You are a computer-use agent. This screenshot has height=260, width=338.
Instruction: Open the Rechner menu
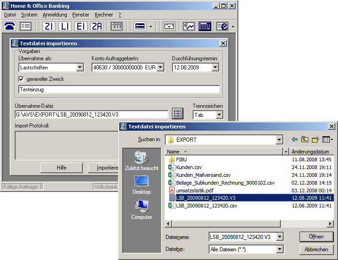point(104,15)
